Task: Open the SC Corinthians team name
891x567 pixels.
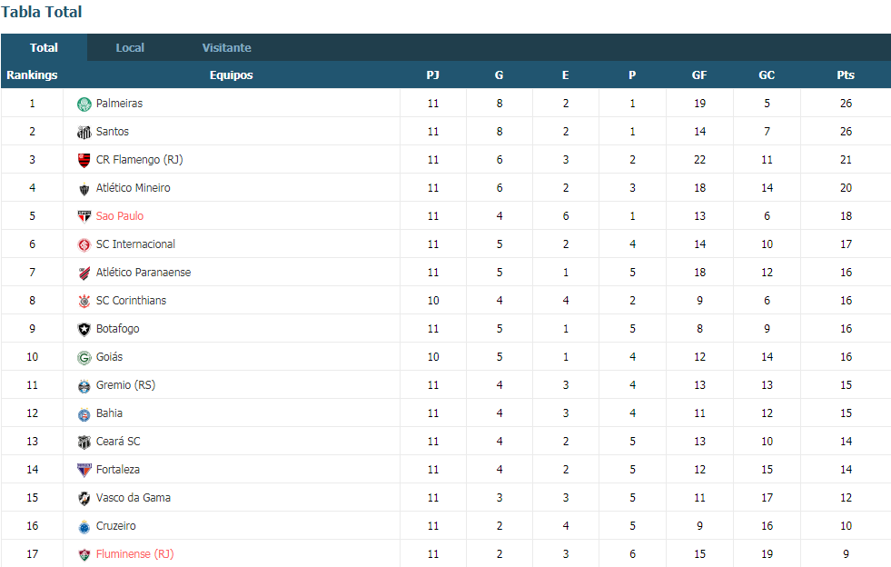Action: click(x=132, y=300)
